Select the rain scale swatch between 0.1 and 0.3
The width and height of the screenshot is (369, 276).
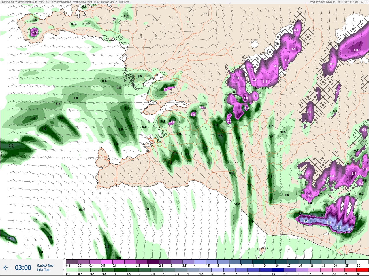pyautogui.click(x=72, y=270)
